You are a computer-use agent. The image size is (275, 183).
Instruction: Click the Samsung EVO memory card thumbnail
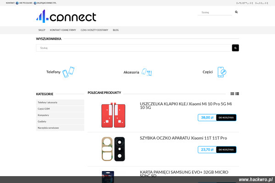[x=108, y=177]
